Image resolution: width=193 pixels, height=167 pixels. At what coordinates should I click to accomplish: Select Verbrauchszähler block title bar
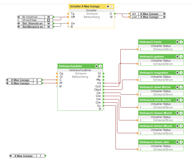tap(80, 66)
